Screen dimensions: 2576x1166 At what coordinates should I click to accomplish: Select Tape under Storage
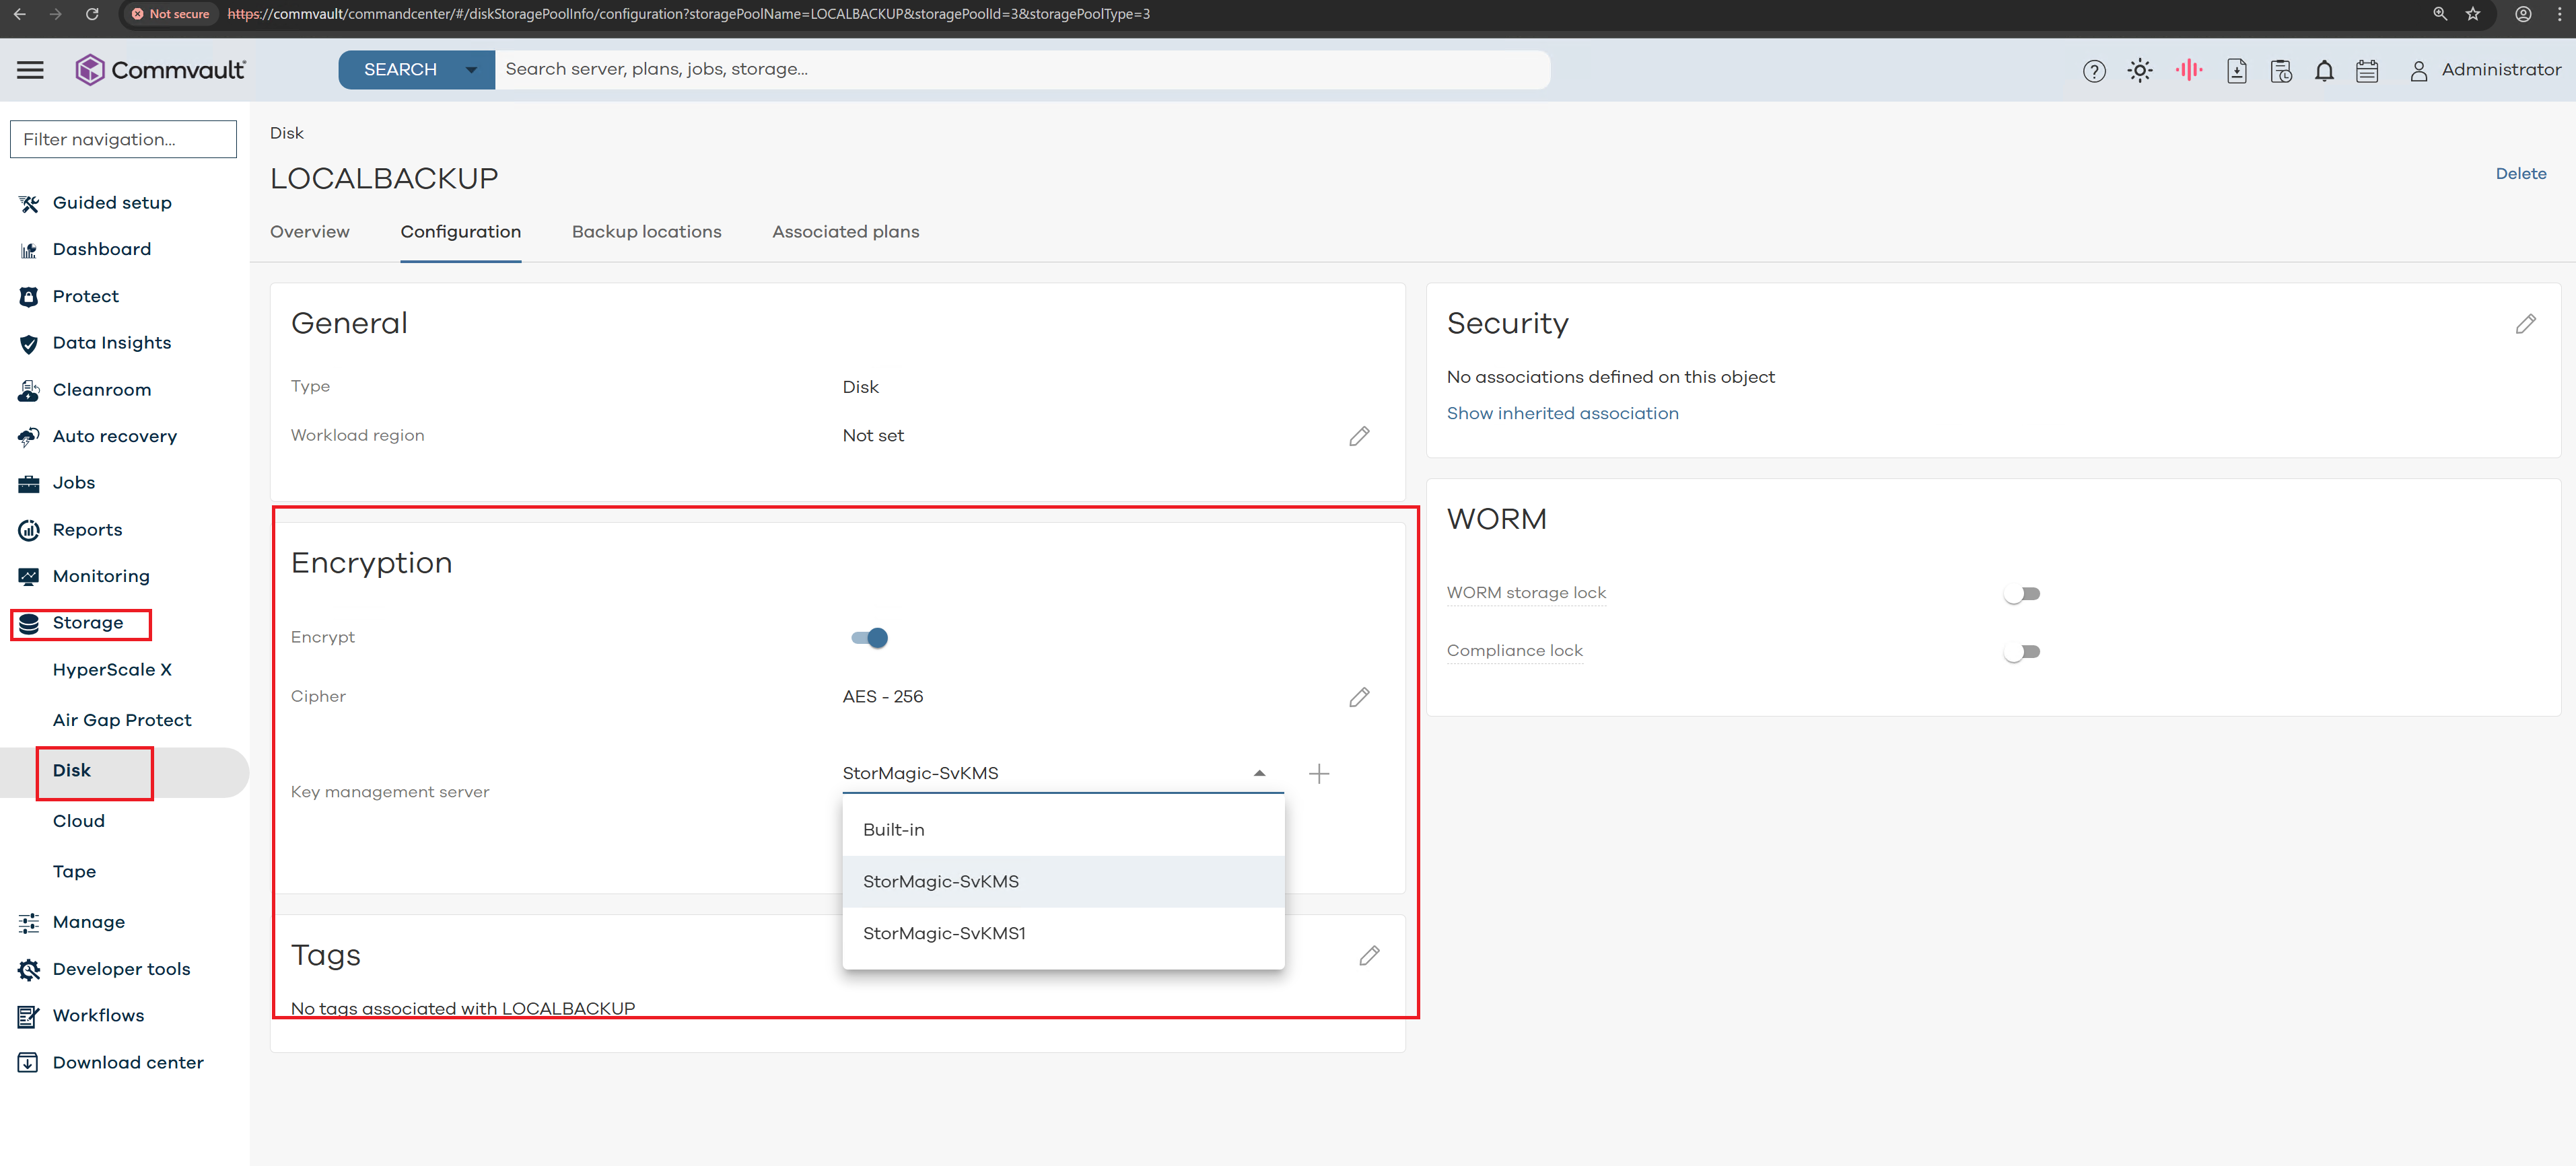(x=74, y=871)
